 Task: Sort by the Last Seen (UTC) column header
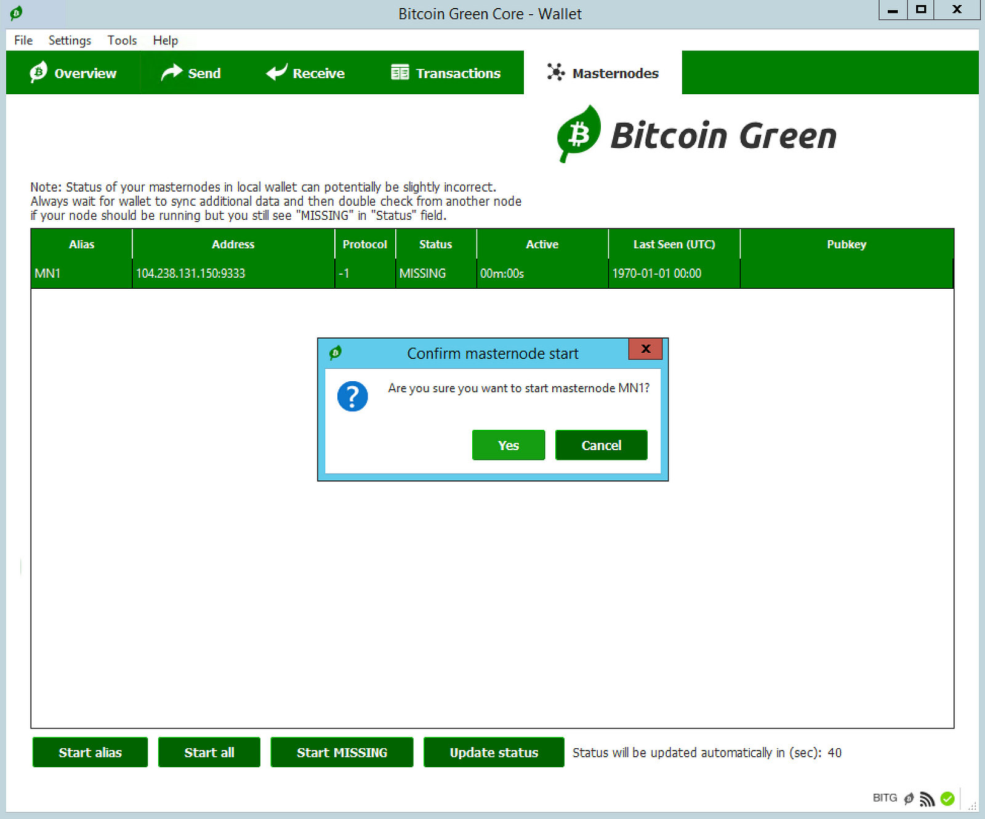pyautogui.click(x=674, y=244)
